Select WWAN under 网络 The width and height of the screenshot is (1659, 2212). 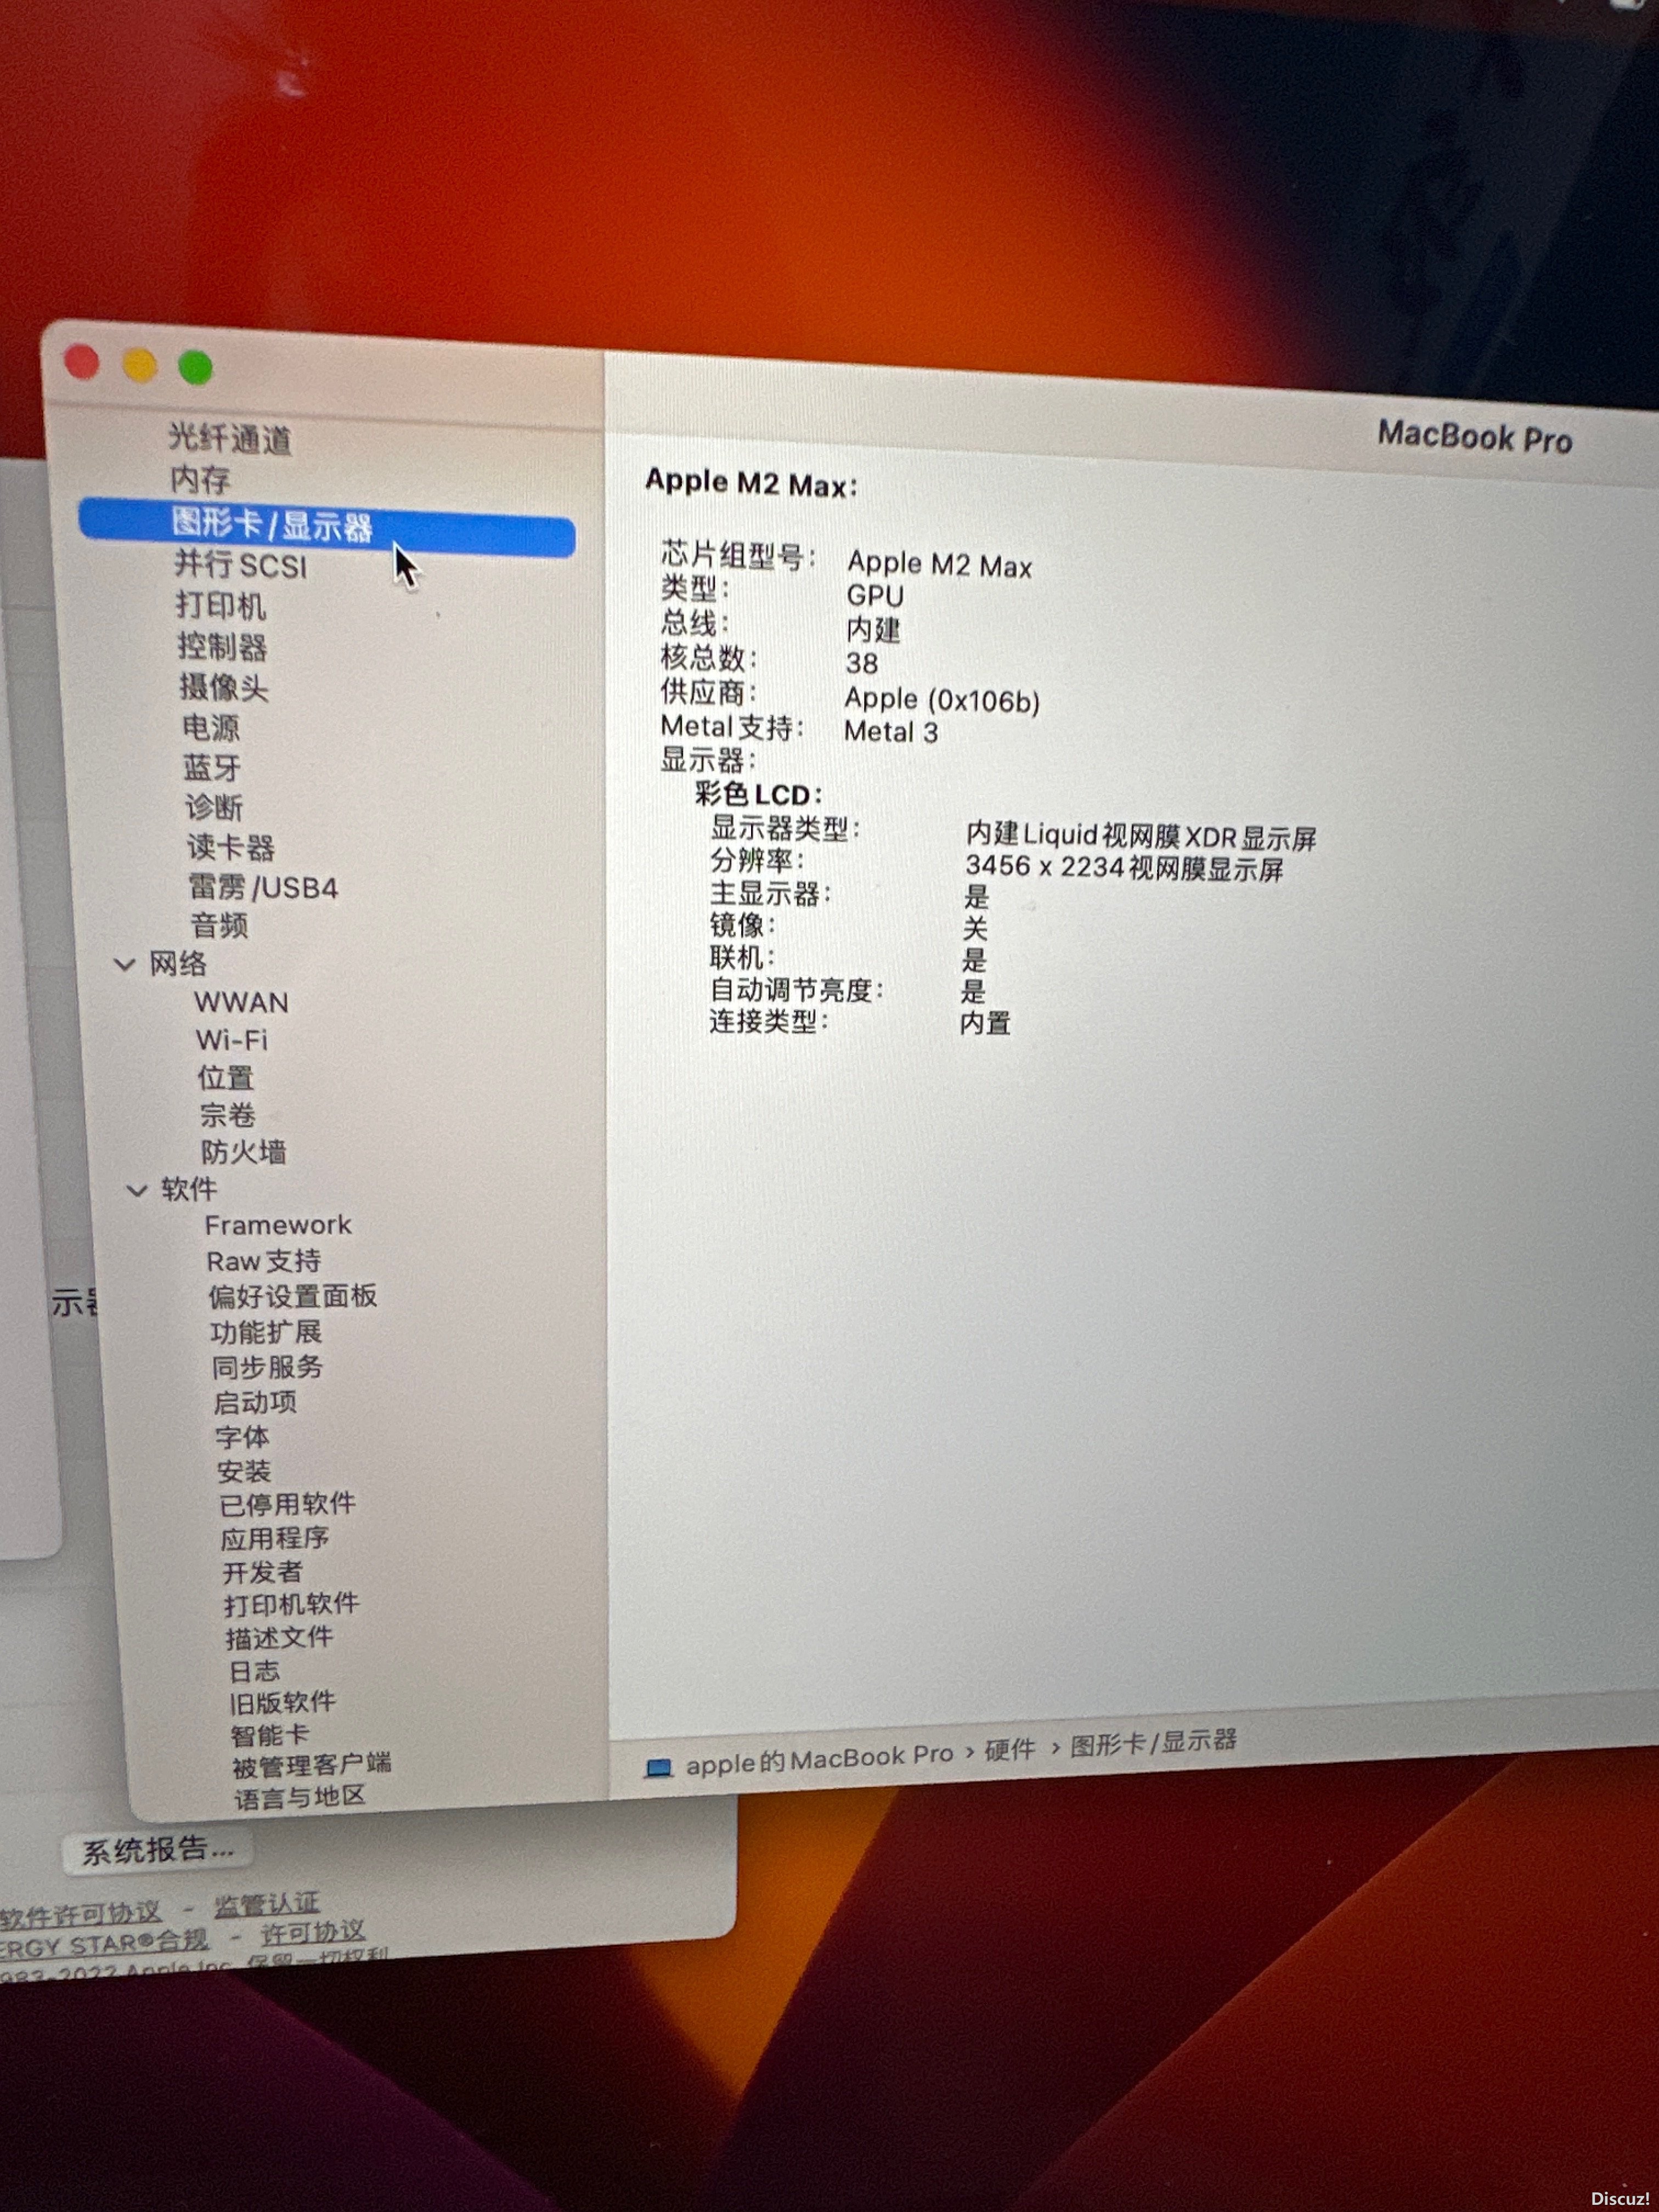coord(241,1002)
